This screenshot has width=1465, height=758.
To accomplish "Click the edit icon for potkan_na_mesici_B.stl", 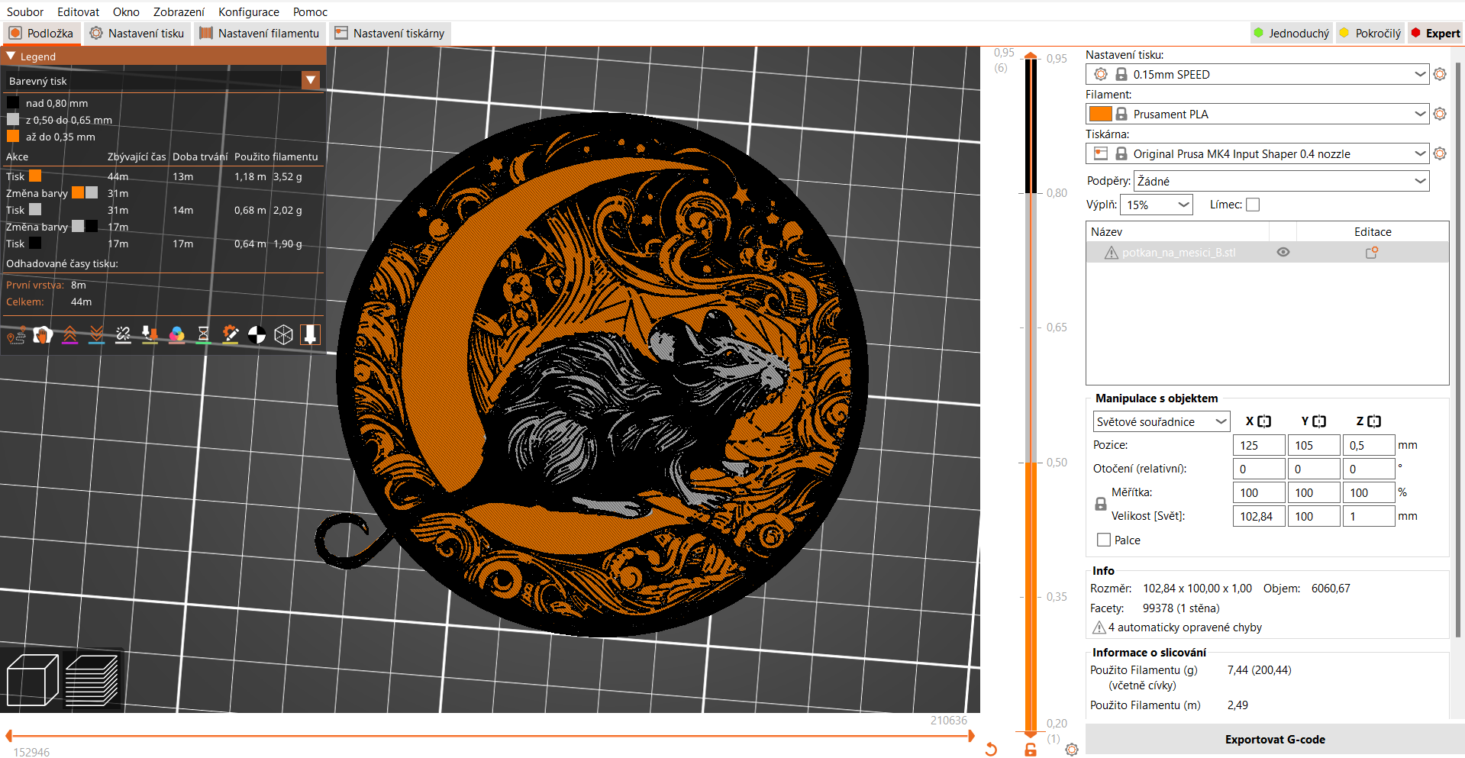I will [x=1372, y=252].
